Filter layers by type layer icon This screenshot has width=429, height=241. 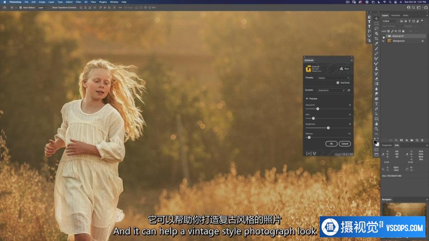point(410,21)
